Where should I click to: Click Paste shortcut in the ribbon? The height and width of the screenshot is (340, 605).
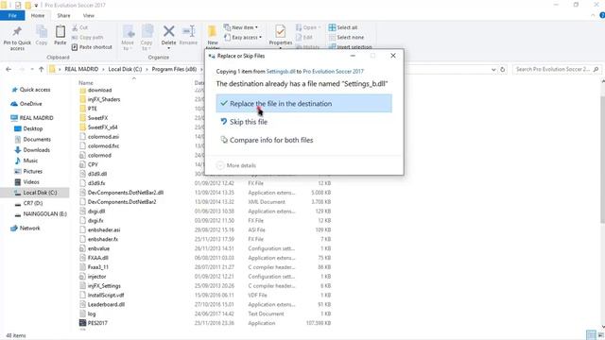click(92, 47)
